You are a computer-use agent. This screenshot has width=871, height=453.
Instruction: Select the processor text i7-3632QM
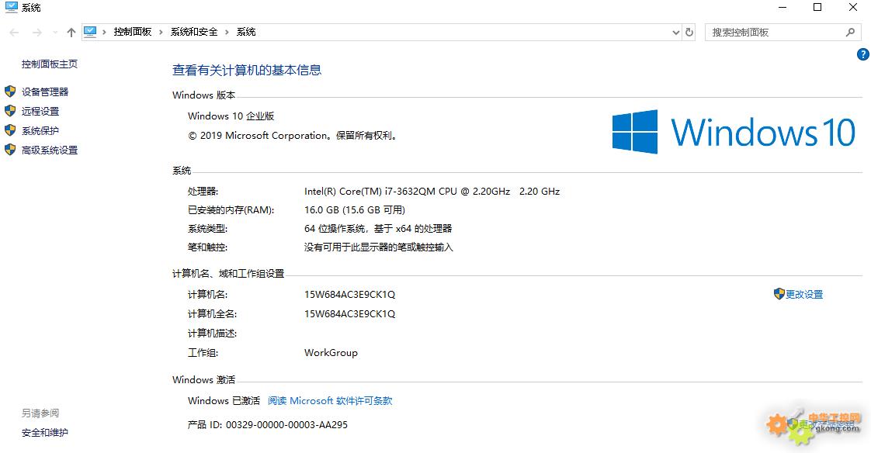pos(410,191)
